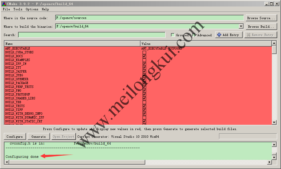Enable the BUILD_WITH_DYNAMIC_IPP checkbox
This screenshot has width=281, height=169.
(x=144, y=118)
